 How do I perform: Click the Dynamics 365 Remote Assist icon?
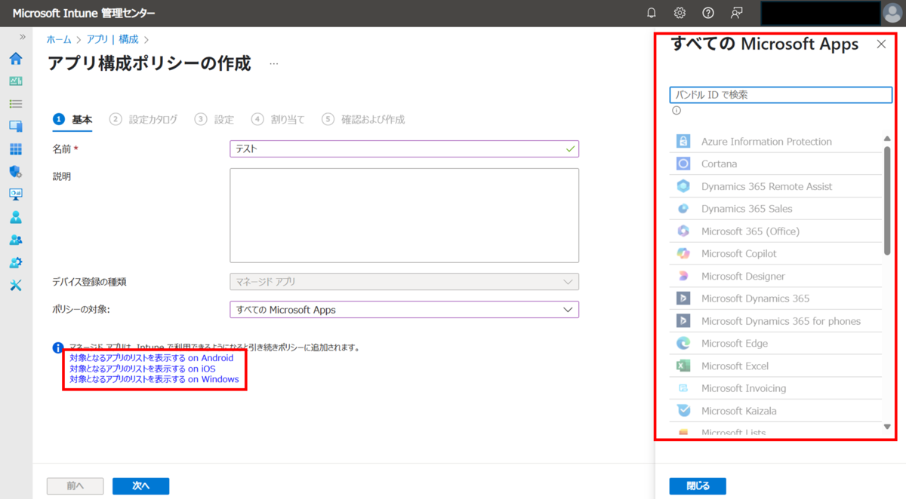683,186
